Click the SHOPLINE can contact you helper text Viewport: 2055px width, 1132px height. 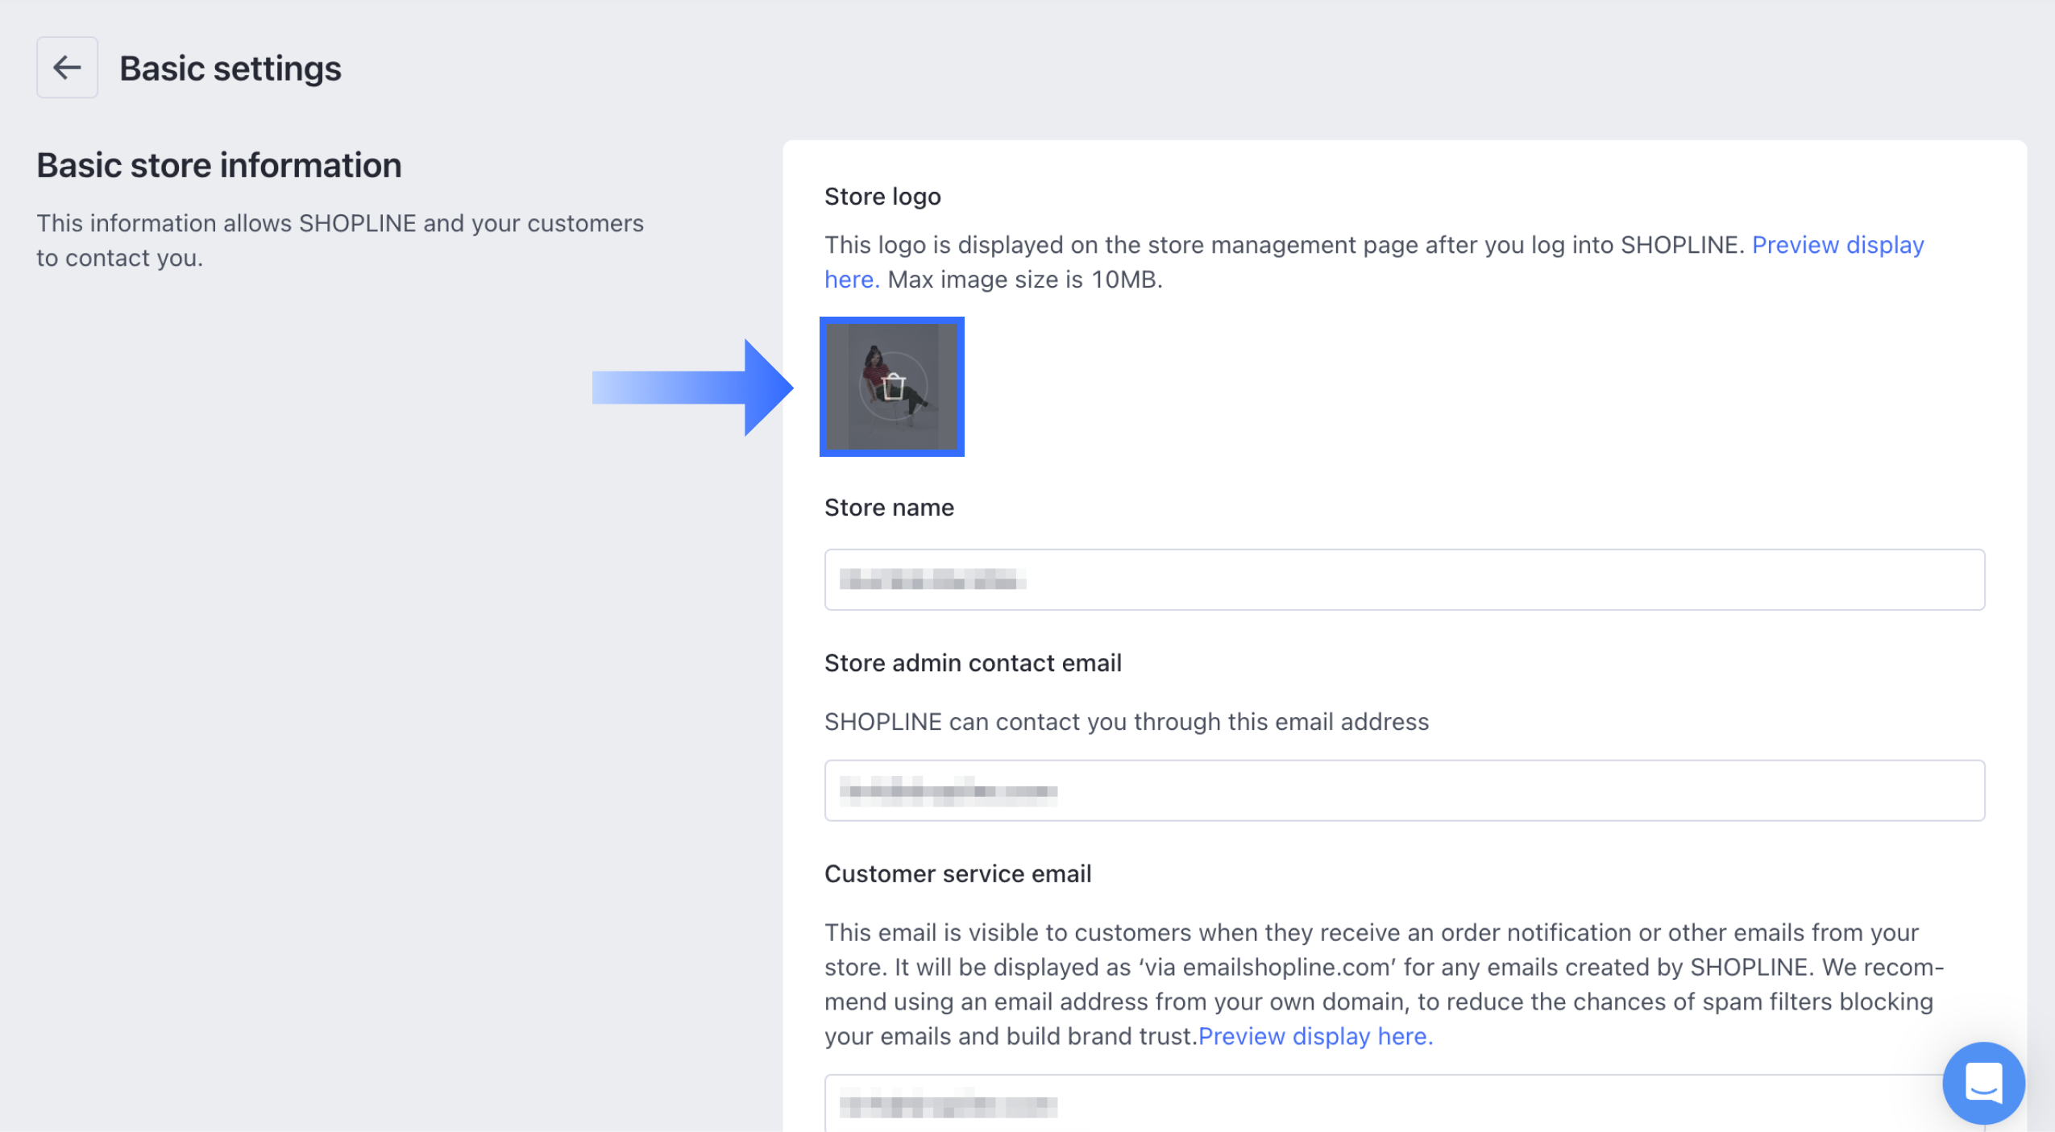[1126, 722]
